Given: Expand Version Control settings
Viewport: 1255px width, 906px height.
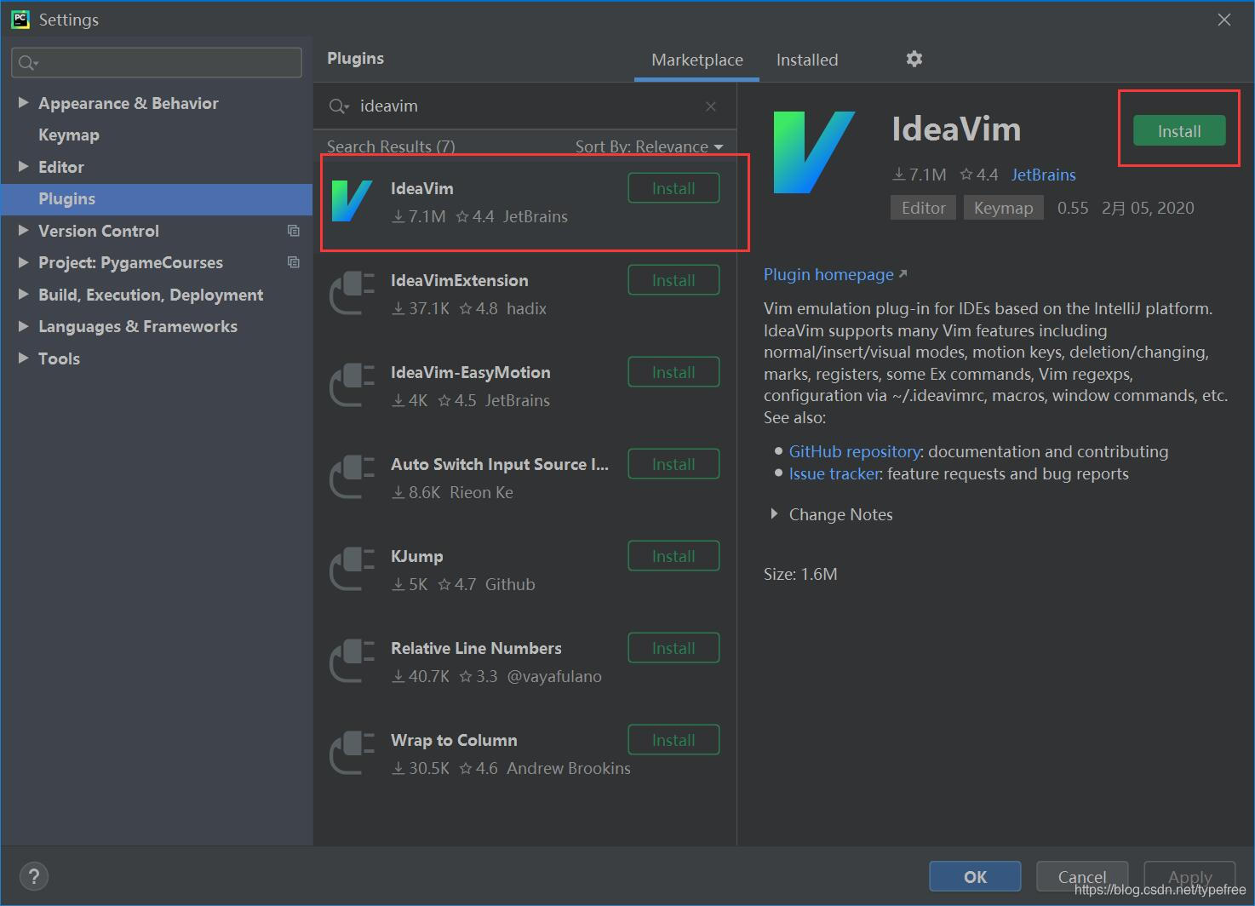Looking at the screenshot, I should [x=23, y=230].
